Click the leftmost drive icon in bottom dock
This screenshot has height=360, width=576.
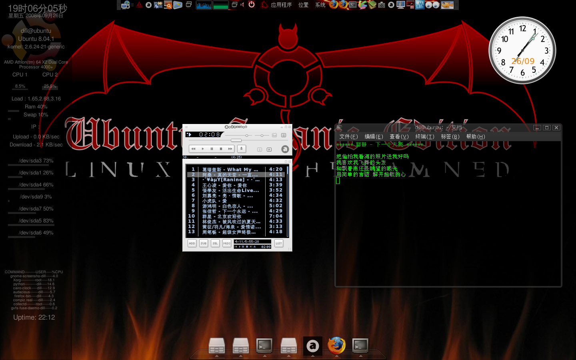coord(217,346)
